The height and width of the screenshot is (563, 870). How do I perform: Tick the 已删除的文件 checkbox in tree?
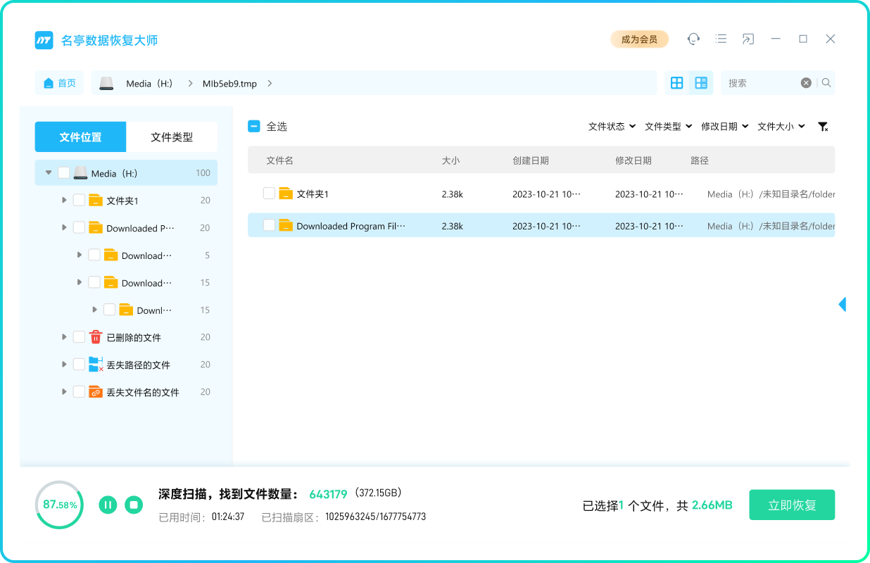click(x=80, y=337)
